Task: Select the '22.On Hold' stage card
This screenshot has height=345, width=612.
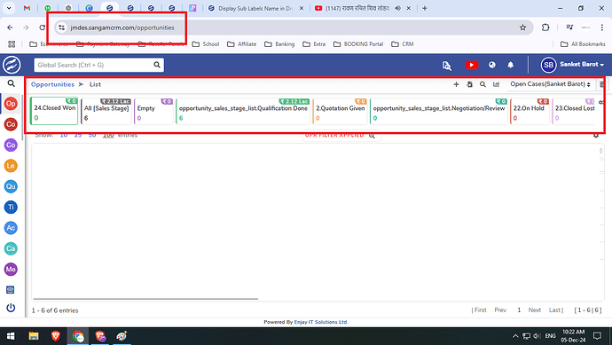Action: (x=530, y=112)
